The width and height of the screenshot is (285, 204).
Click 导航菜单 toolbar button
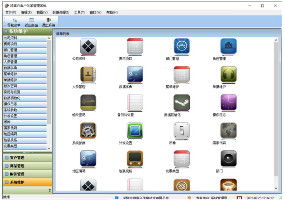click(14, 22)
